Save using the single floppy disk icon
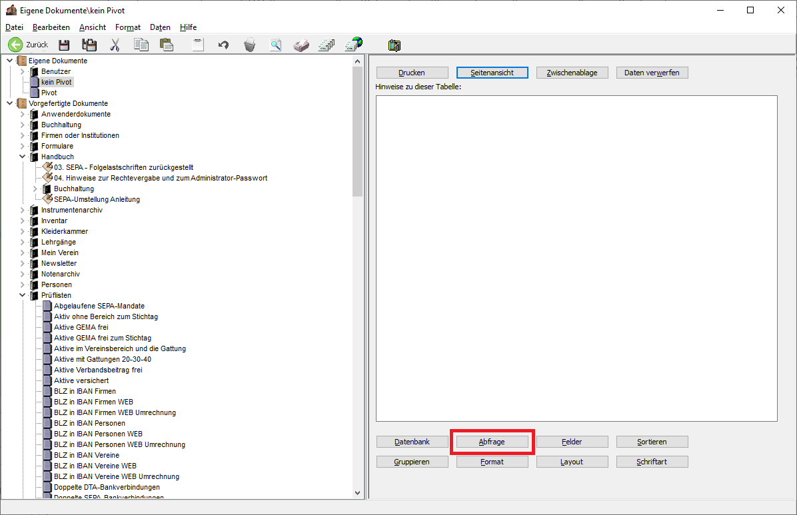The width and height of the screenshot is (797, 515). (64, 45)
